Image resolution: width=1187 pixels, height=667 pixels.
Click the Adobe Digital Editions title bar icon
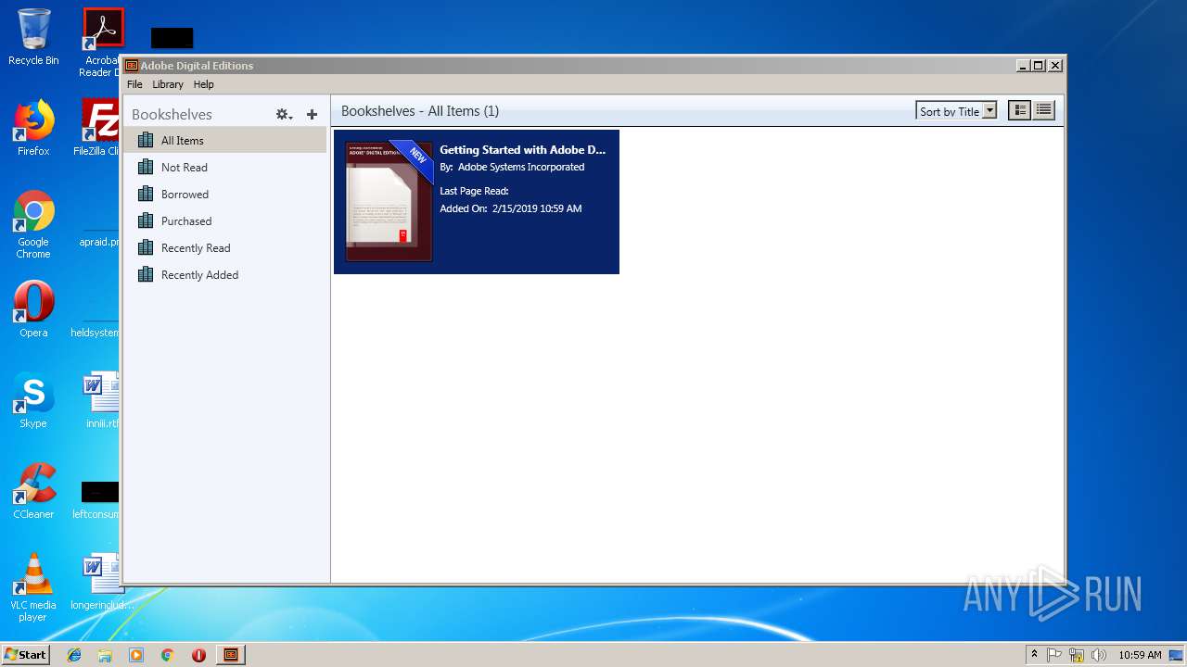(132, 66)
